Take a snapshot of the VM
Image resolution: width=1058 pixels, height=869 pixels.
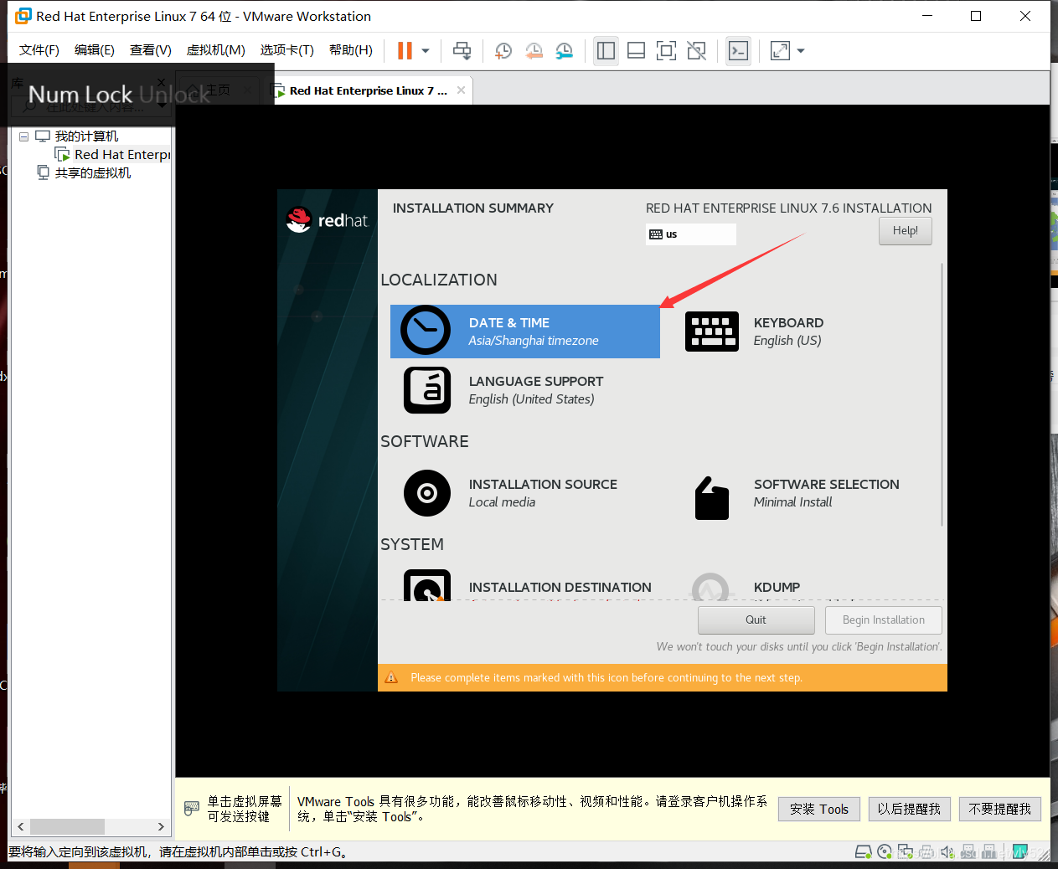click(503, 51)
